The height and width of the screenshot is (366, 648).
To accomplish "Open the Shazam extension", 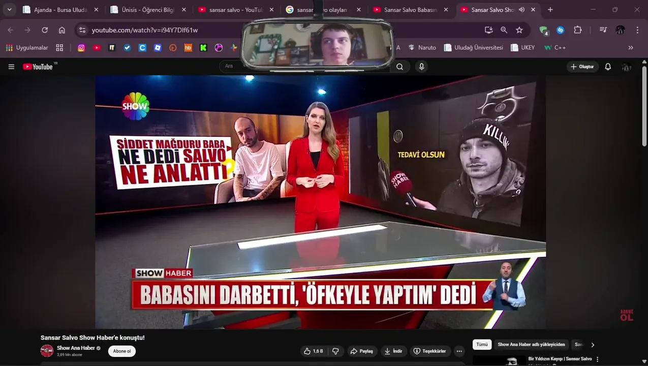I will coord(561,30).
